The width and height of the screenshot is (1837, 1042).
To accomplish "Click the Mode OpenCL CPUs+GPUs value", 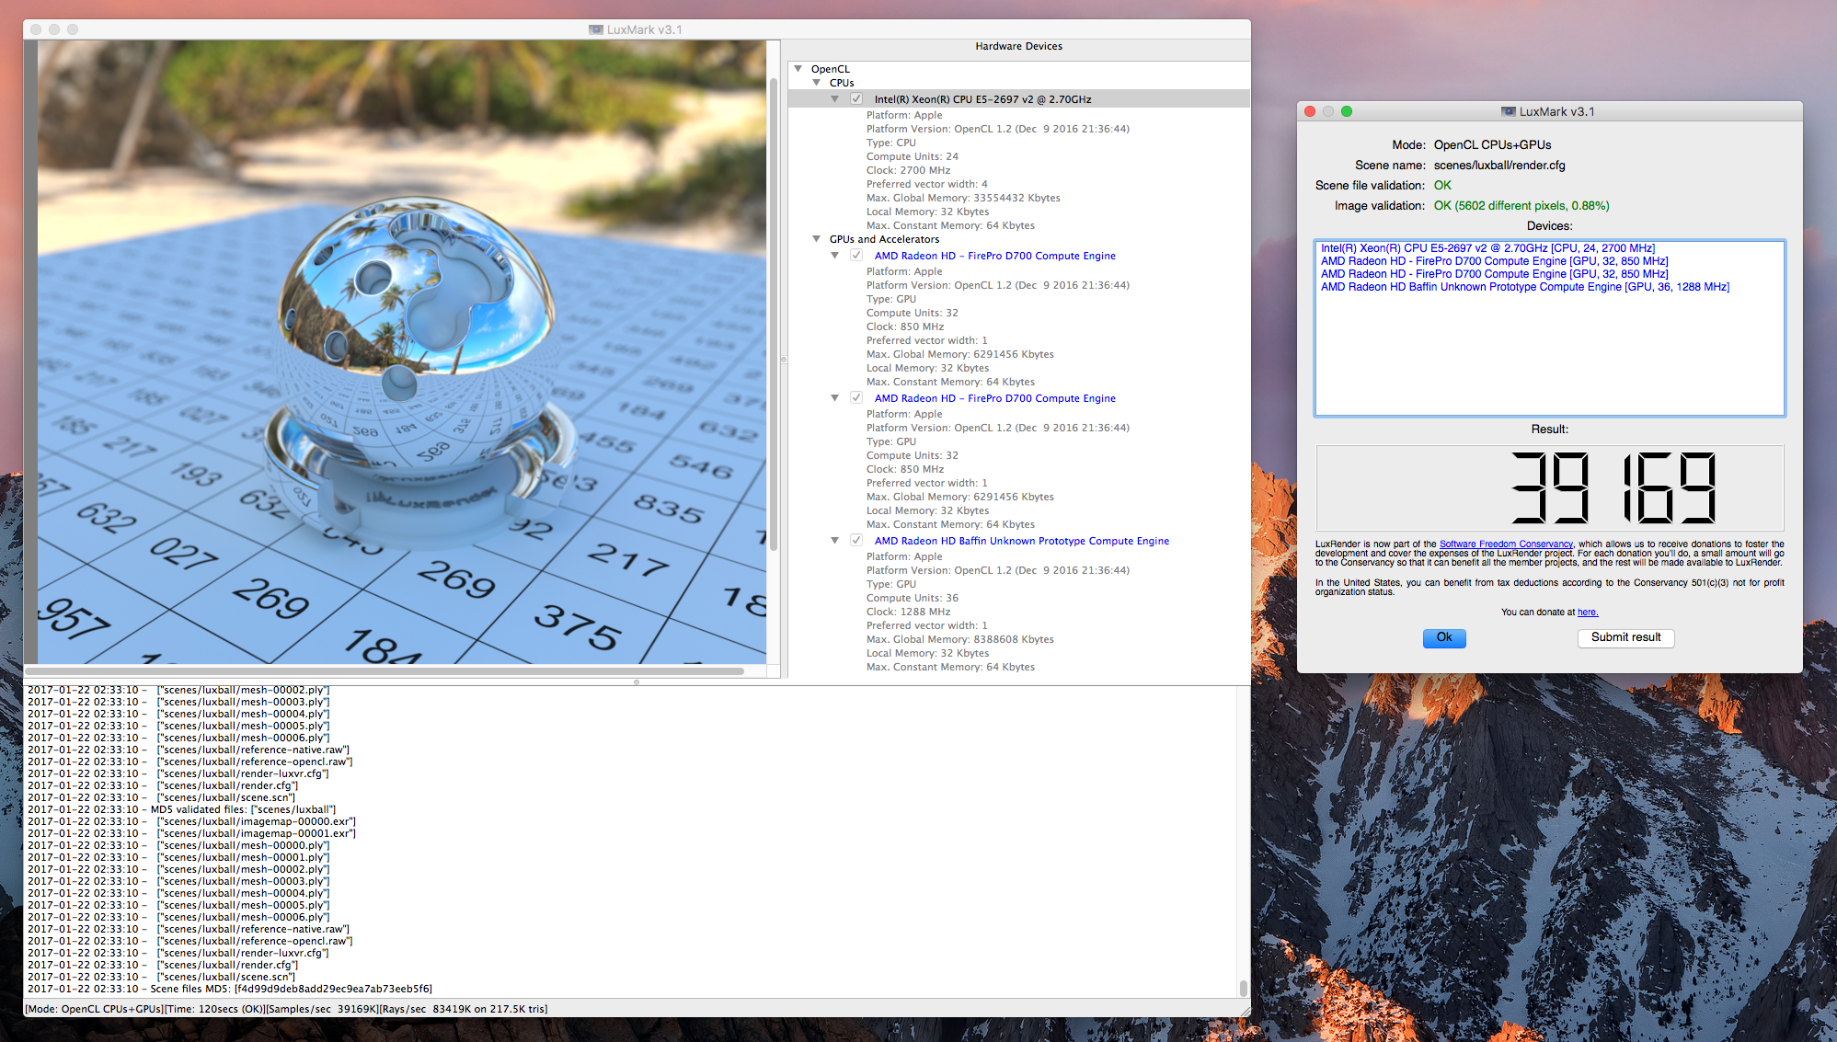I will [1492, 144].
